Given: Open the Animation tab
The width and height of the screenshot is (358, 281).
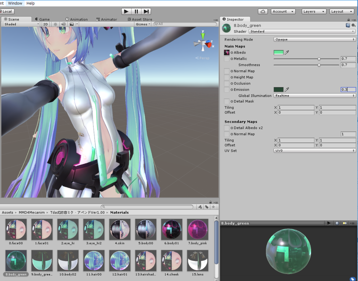Looking at the screenshot, I should (77, 20).
